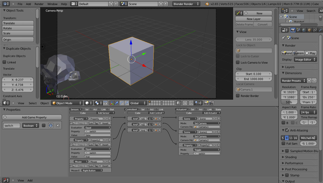Open the Object Mode dropdown
This screenshot has height=183, width=323.
(x=67, y=103)
